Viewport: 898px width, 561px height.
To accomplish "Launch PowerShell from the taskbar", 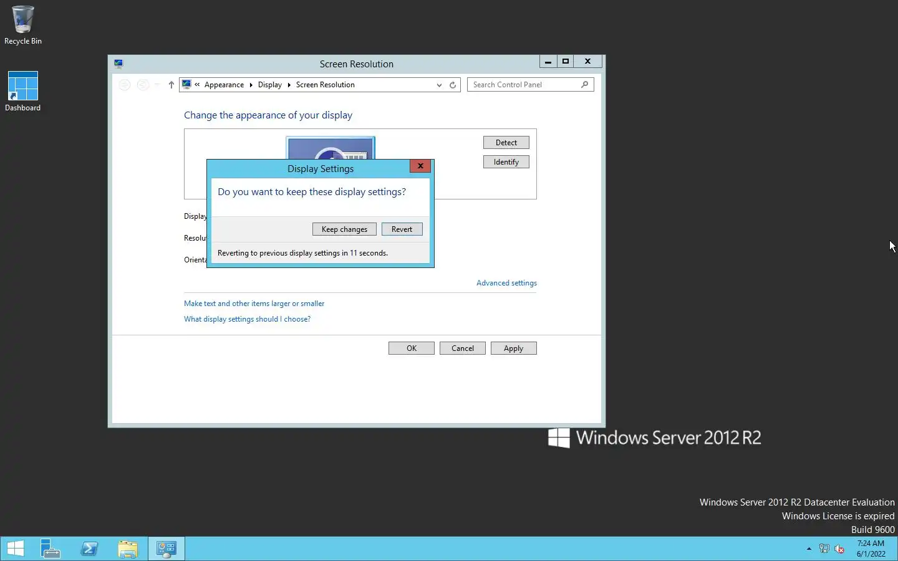I will pos(89,549).
